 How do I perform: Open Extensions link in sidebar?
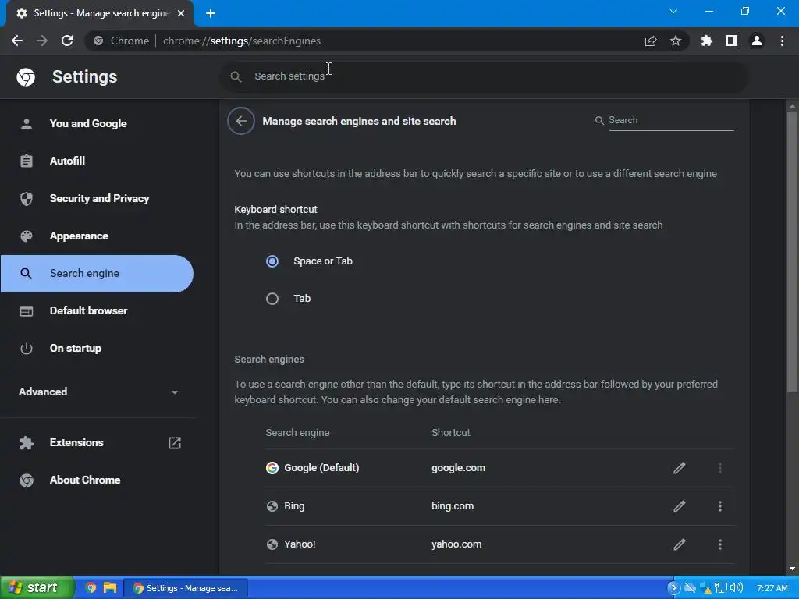pyautogui.click(x=97, y=443)
